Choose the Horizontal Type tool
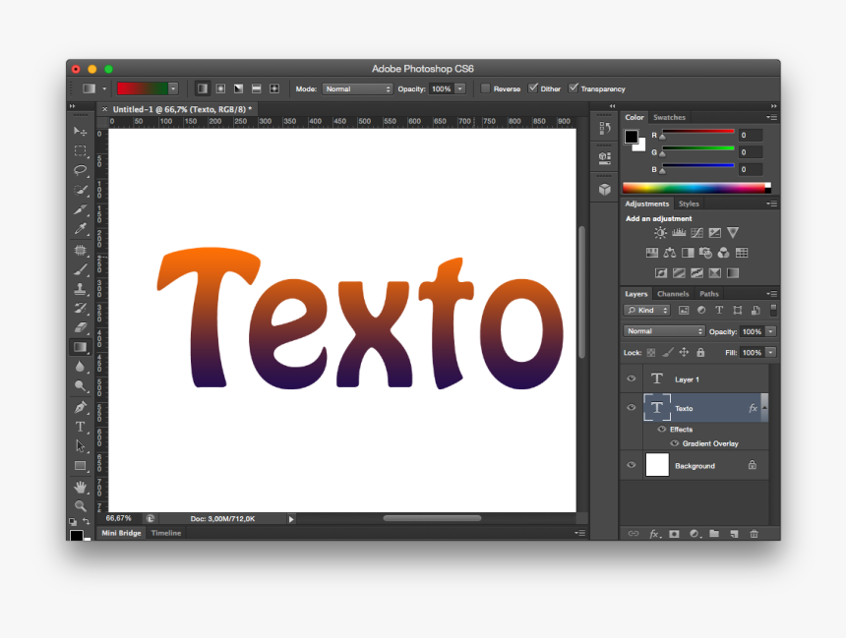This screenshot has width=846, height=638. tap(81, 426)
